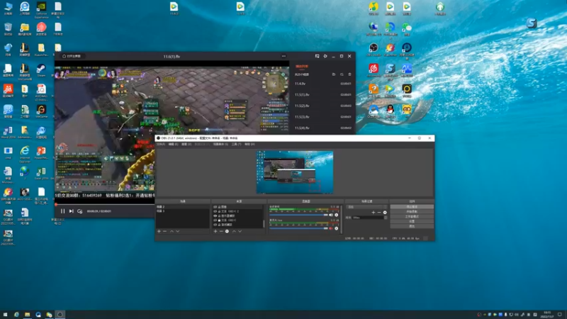Click the transition duration stepper arrows
The image size is (567, 319).
[x=386, y=218]
